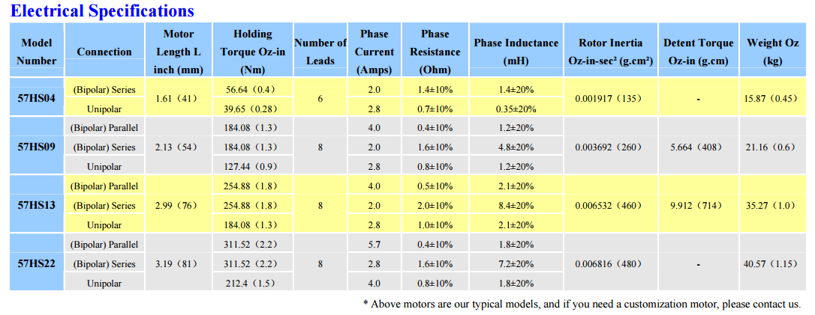
Task: Select the 57HS04 model cell
Action: pyautogui.click(x=37, y=99)
